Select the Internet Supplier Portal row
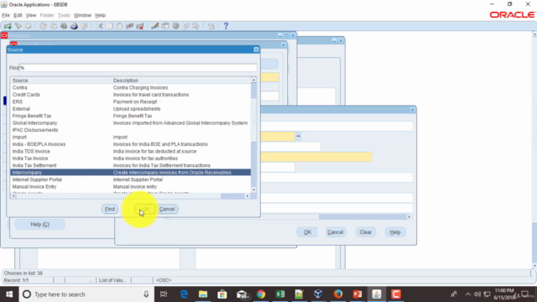Screen dimensions: 537x302 pyautogui.click(x=131, y=180)
